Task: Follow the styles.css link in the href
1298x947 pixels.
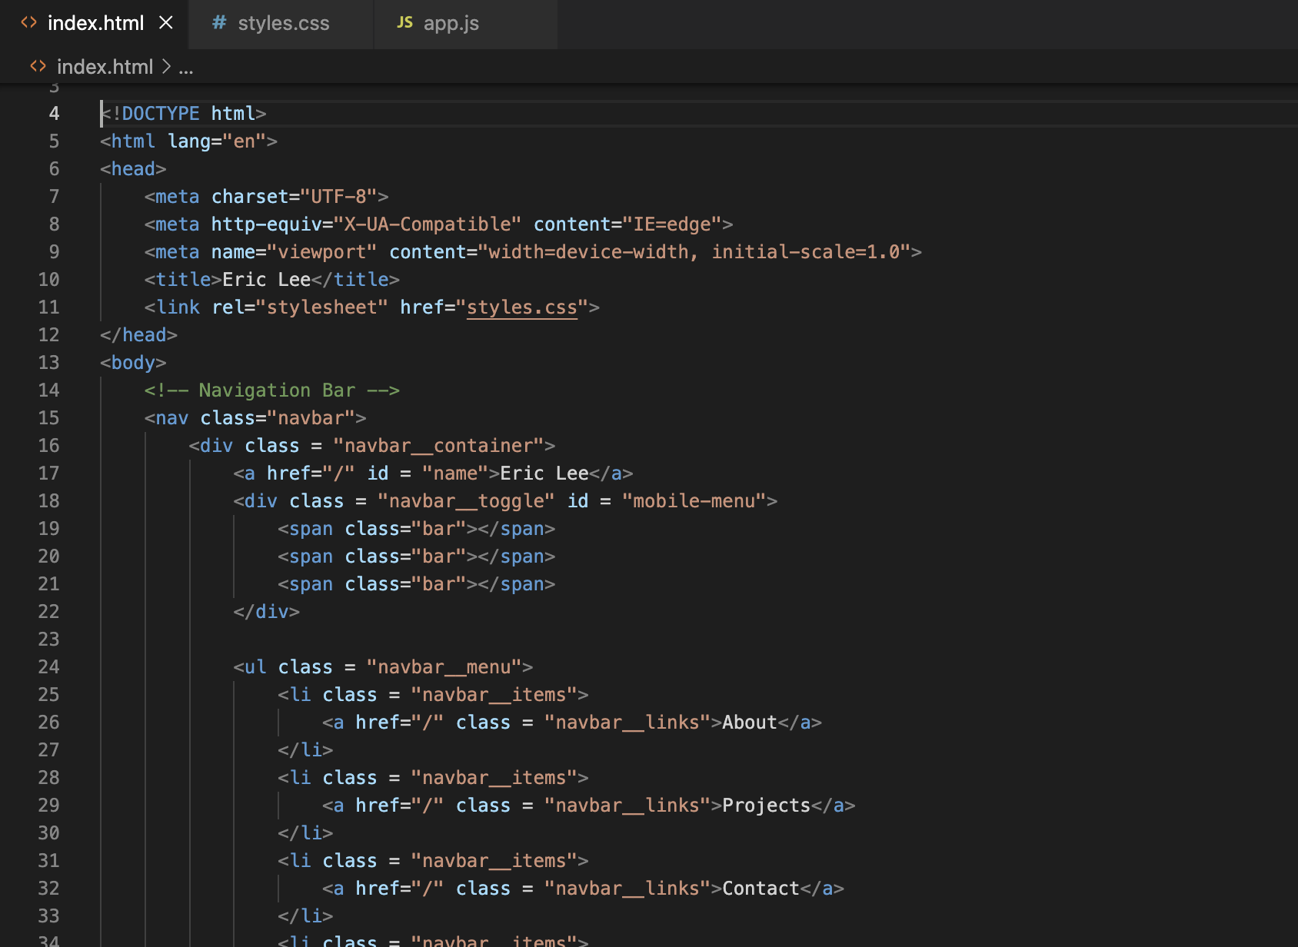Action: 521,307
